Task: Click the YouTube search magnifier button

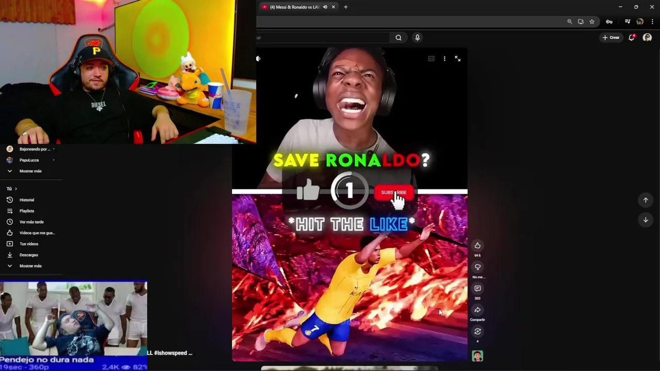Action: coord(399,38)
